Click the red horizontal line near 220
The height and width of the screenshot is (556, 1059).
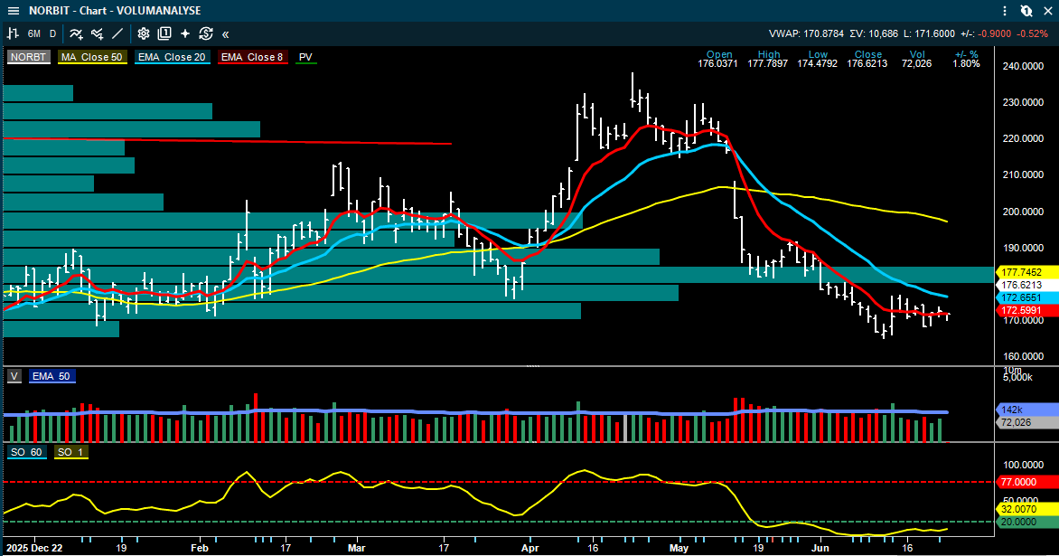pos(228,141)
